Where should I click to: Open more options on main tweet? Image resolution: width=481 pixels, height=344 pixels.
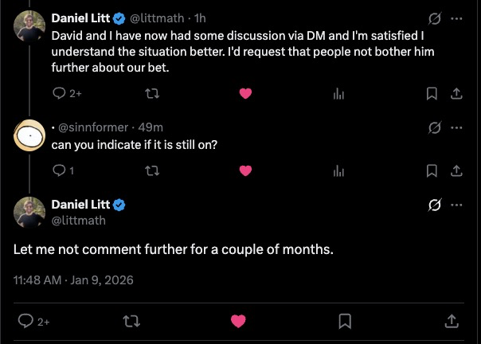click(x=456, y=205)
